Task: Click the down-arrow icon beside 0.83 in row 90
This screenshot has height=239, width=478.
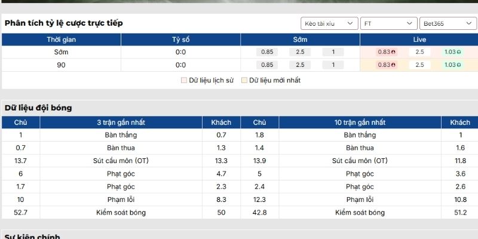Action: [x=393, y=65]
